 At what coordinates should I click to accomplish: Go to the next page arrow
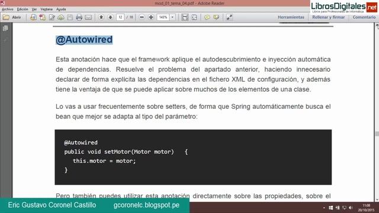(111, 17)
